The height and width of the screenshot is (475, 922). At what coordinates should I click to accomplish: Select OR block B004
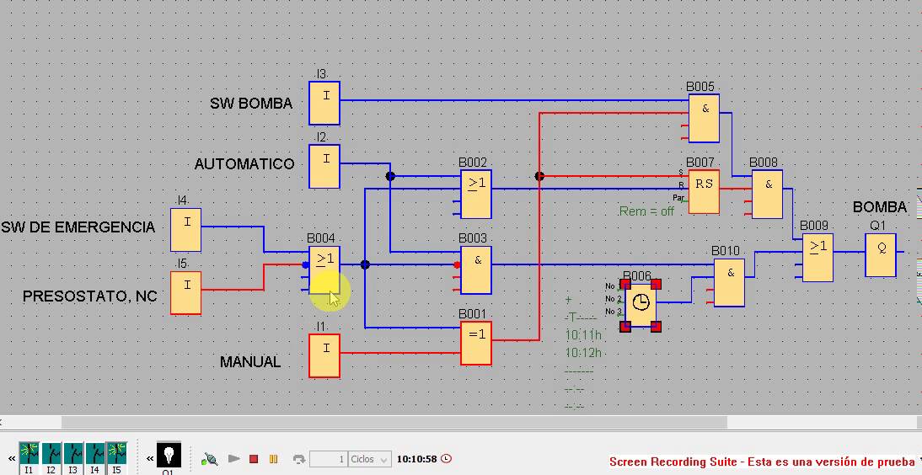coord(324,270)
